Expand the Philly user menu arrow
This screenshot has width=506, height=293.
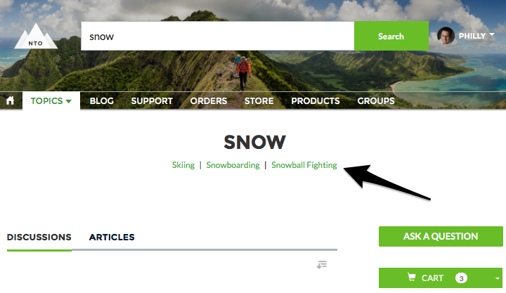[492, 34]
